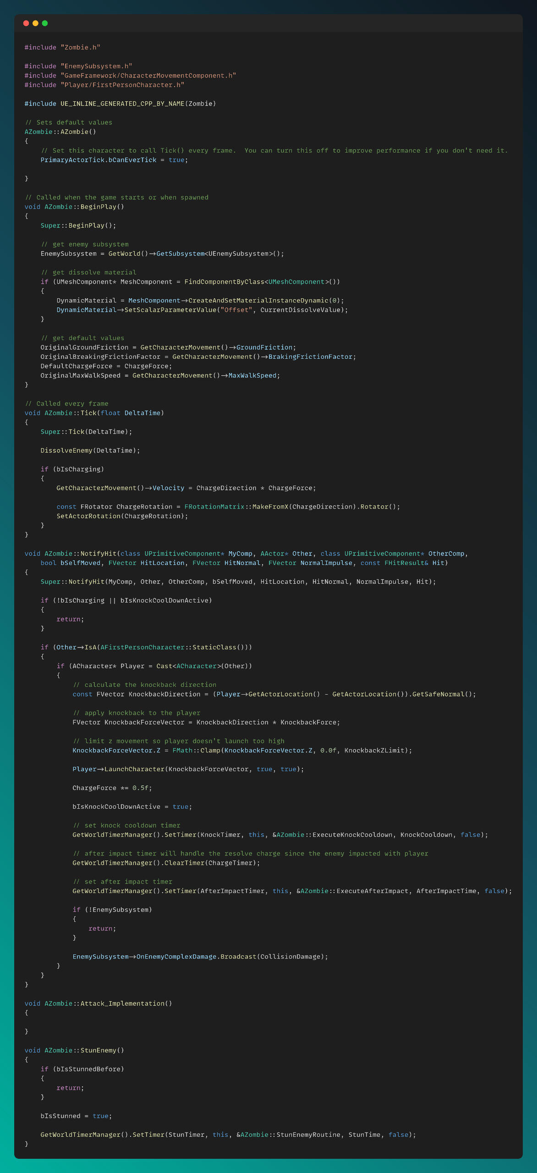The height and width of the screenshot is (1173, 537).
Task: Click the SetActorRotation(ChargeRotation) statement
Action: [122, 516]
